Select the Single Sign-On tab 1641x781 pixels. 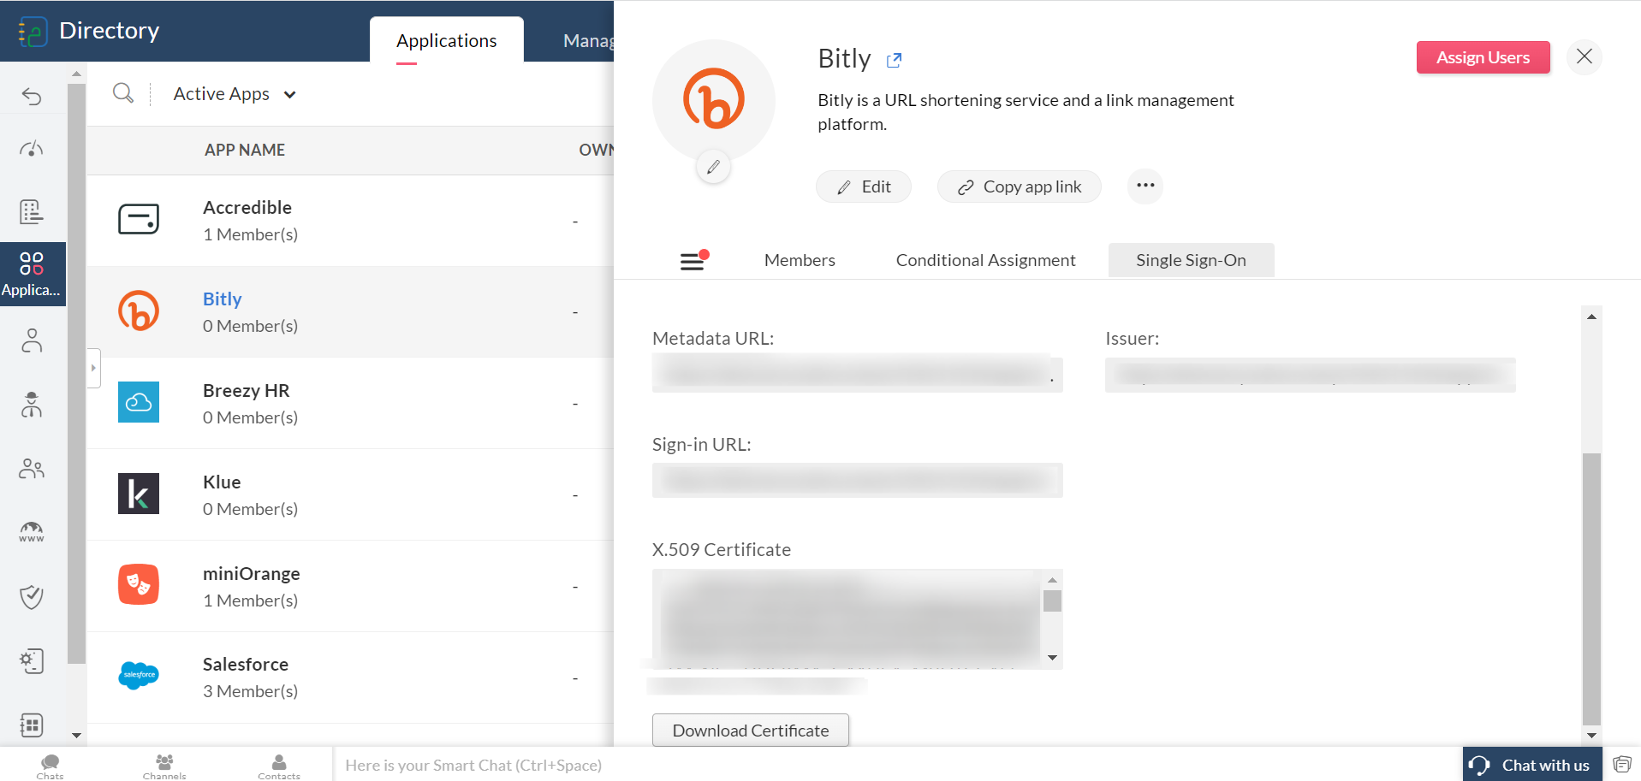coord(1192,260)
